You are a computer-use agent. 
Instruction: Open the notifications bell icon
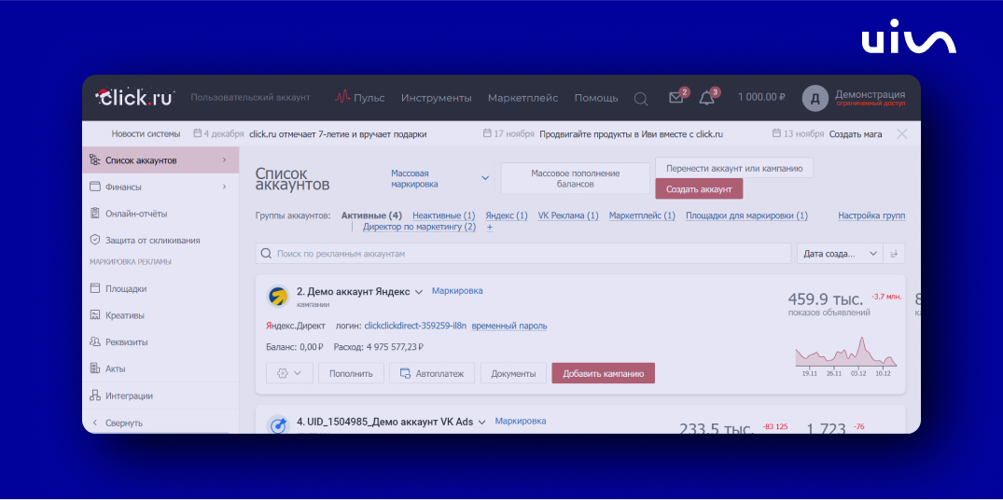[707, 98]
